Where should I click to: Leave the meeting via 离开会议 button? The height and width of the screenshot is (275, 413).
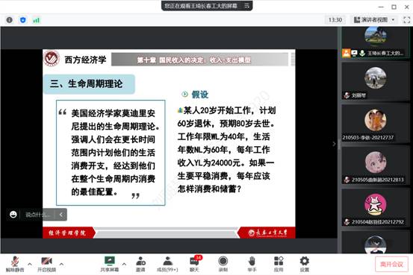391,265
